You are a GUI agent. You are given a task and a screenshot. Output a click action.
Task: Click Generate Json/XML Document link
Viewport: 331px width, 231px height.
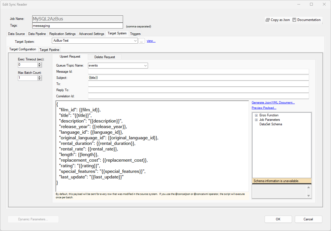click(x=273, y=103)
